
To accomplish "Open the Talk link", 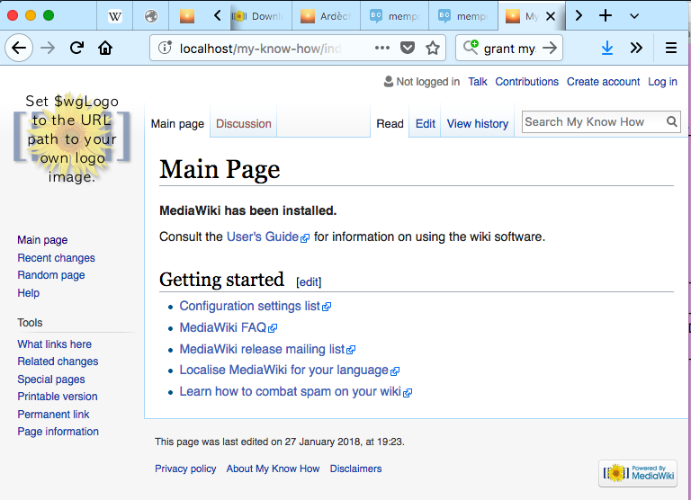I will pyautogui.click(x=477, y=82).
